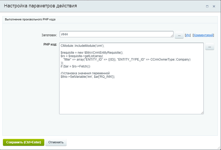The image size is (221, 150).
Task: Click resize handle of PHP code textarea
Action: 202,113
